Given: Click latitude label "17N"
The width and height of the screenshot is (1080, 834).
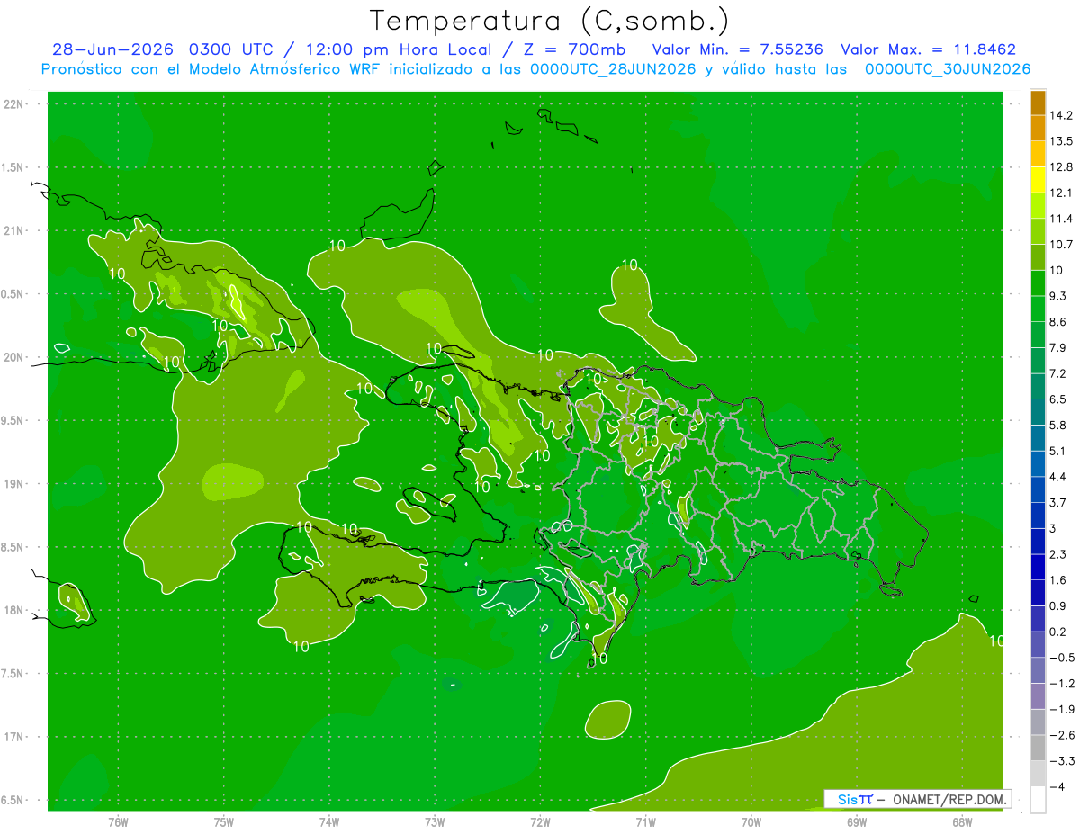Looking at the screenshot, I should pyautogui.click(x=13, y=737).
